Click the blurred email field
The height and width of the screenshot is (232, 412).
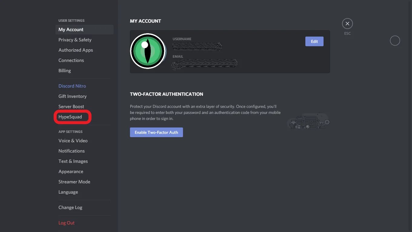click(204, 64)
